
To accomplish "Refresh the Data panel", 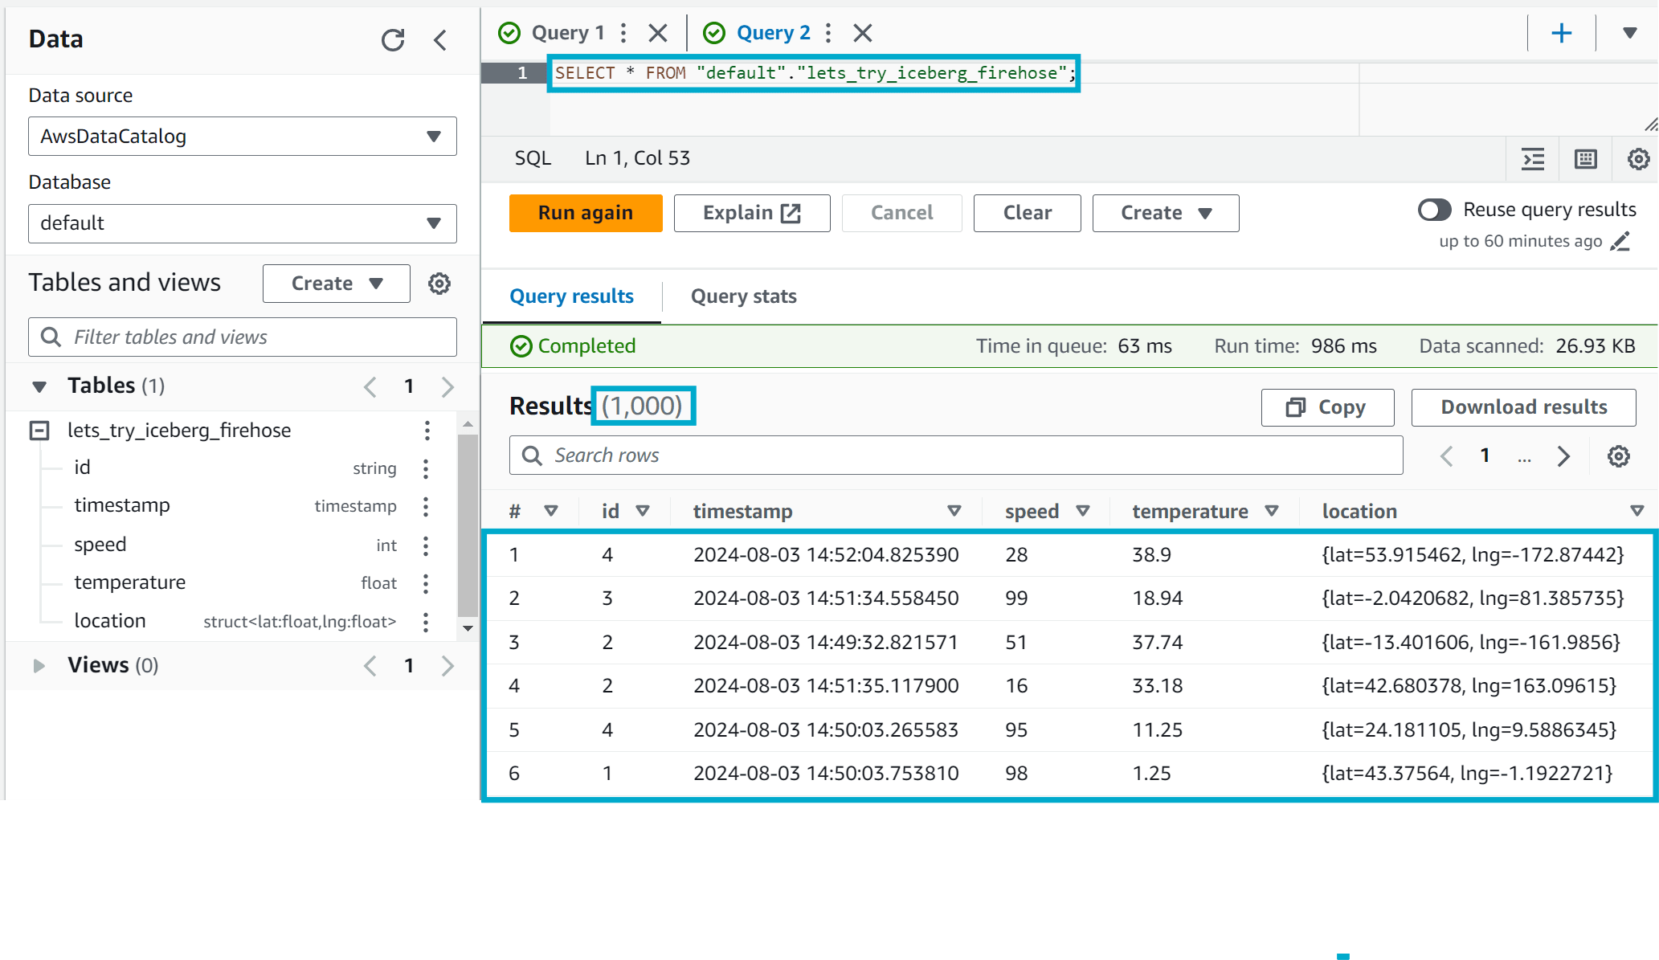I will tap(392, 39).
